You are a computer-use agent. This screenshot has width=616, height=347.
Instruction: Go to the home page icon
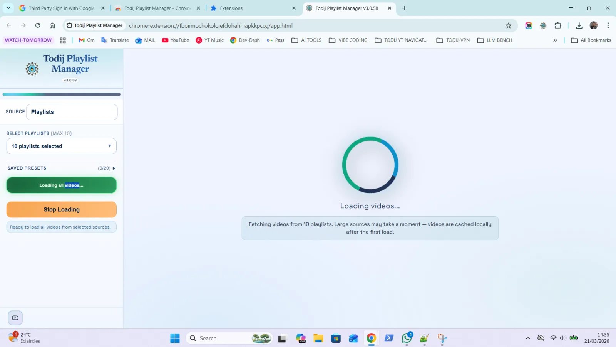52,25
